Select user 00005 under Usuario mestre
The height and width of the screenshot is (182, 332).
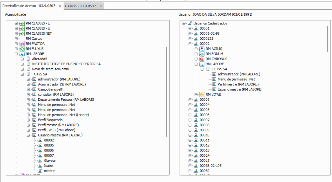click(x=49, y=145)
